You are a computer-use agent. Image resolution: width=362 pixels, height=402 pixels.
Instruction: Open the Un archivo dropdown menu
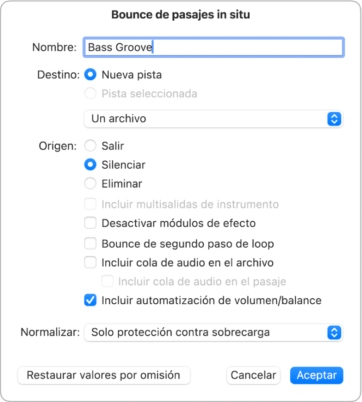pyautogui.click(x=213, y=118)
